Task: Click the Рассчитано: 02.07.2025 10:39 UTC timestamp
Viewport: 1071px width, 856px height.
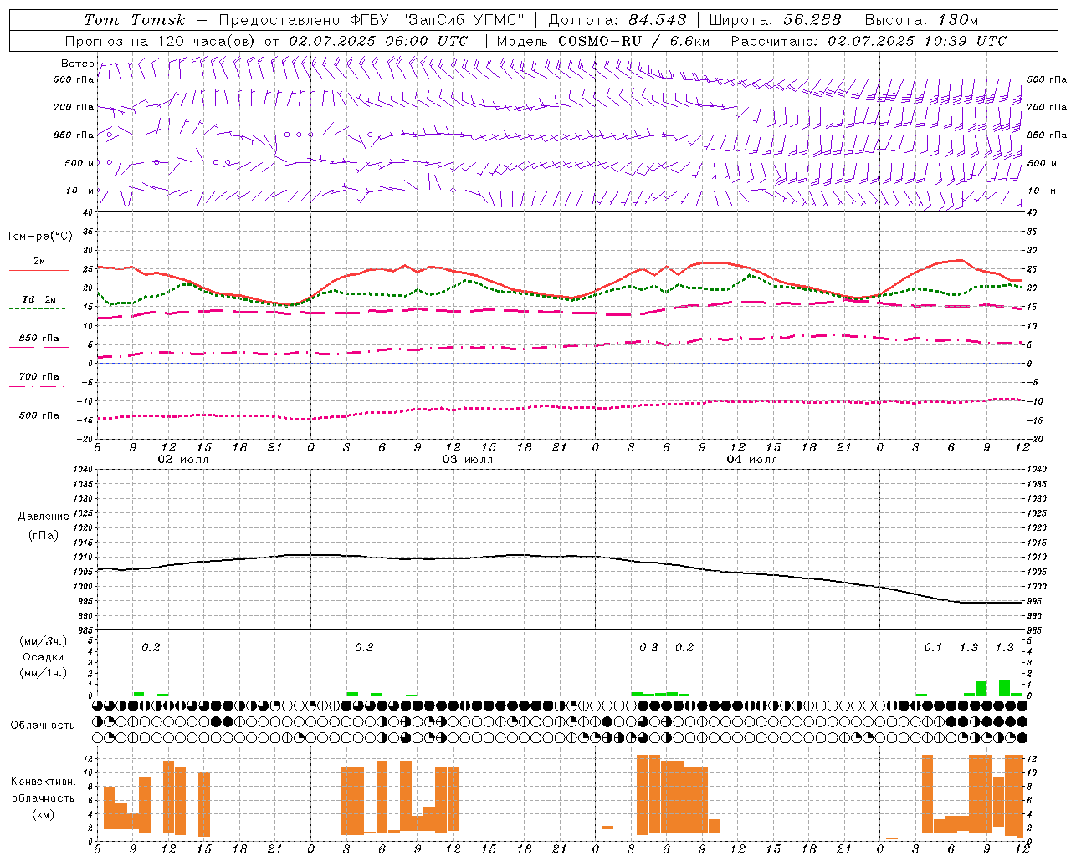Action: pyautogui.click(x=869, y=41)
